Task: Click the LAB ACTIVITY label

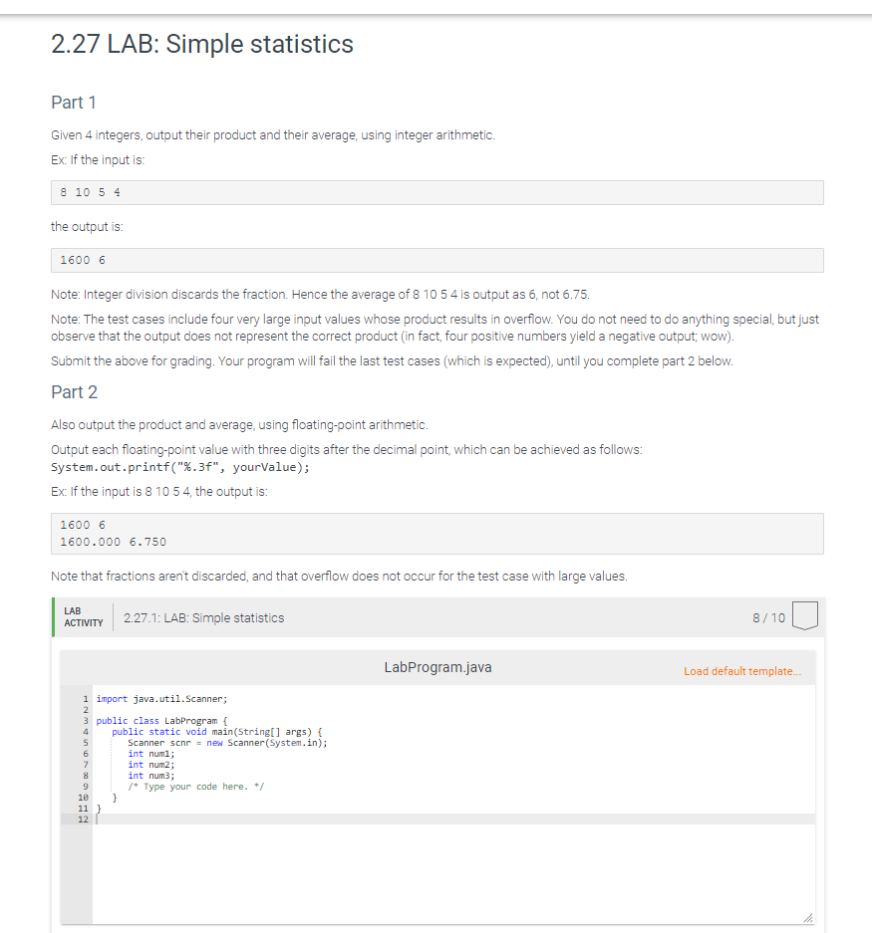Action: coord(84,617)
